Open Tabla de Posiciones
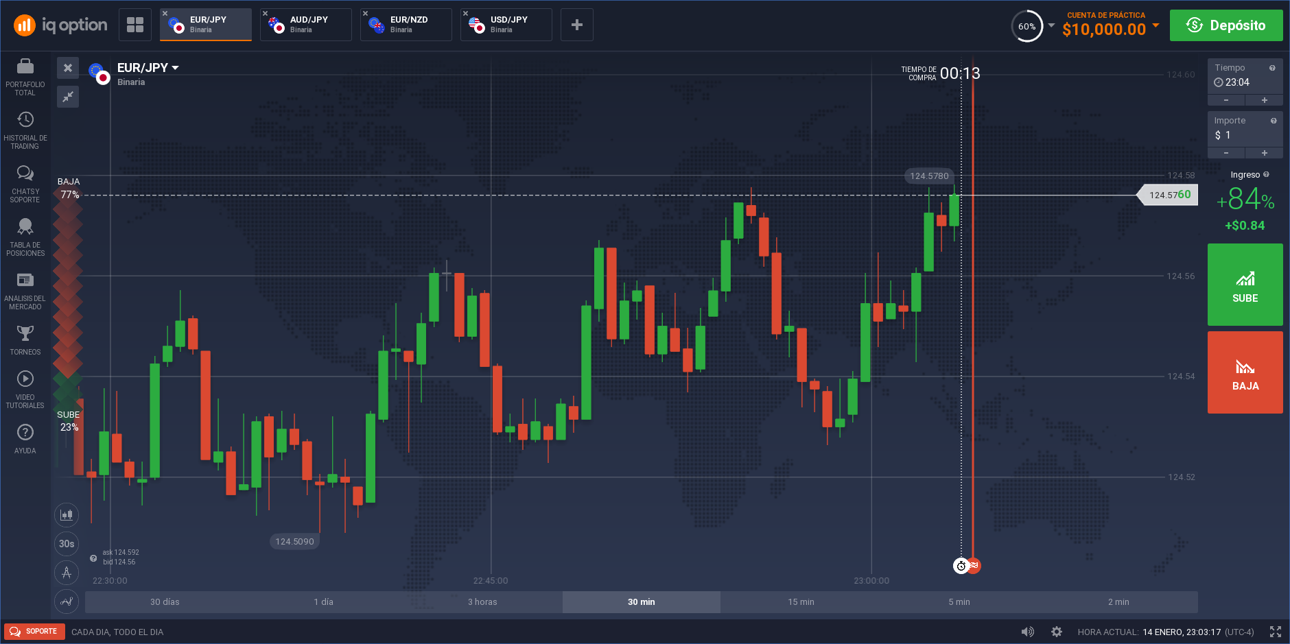This screenshot has width=1290, height=644. click(x=25, y=237)
